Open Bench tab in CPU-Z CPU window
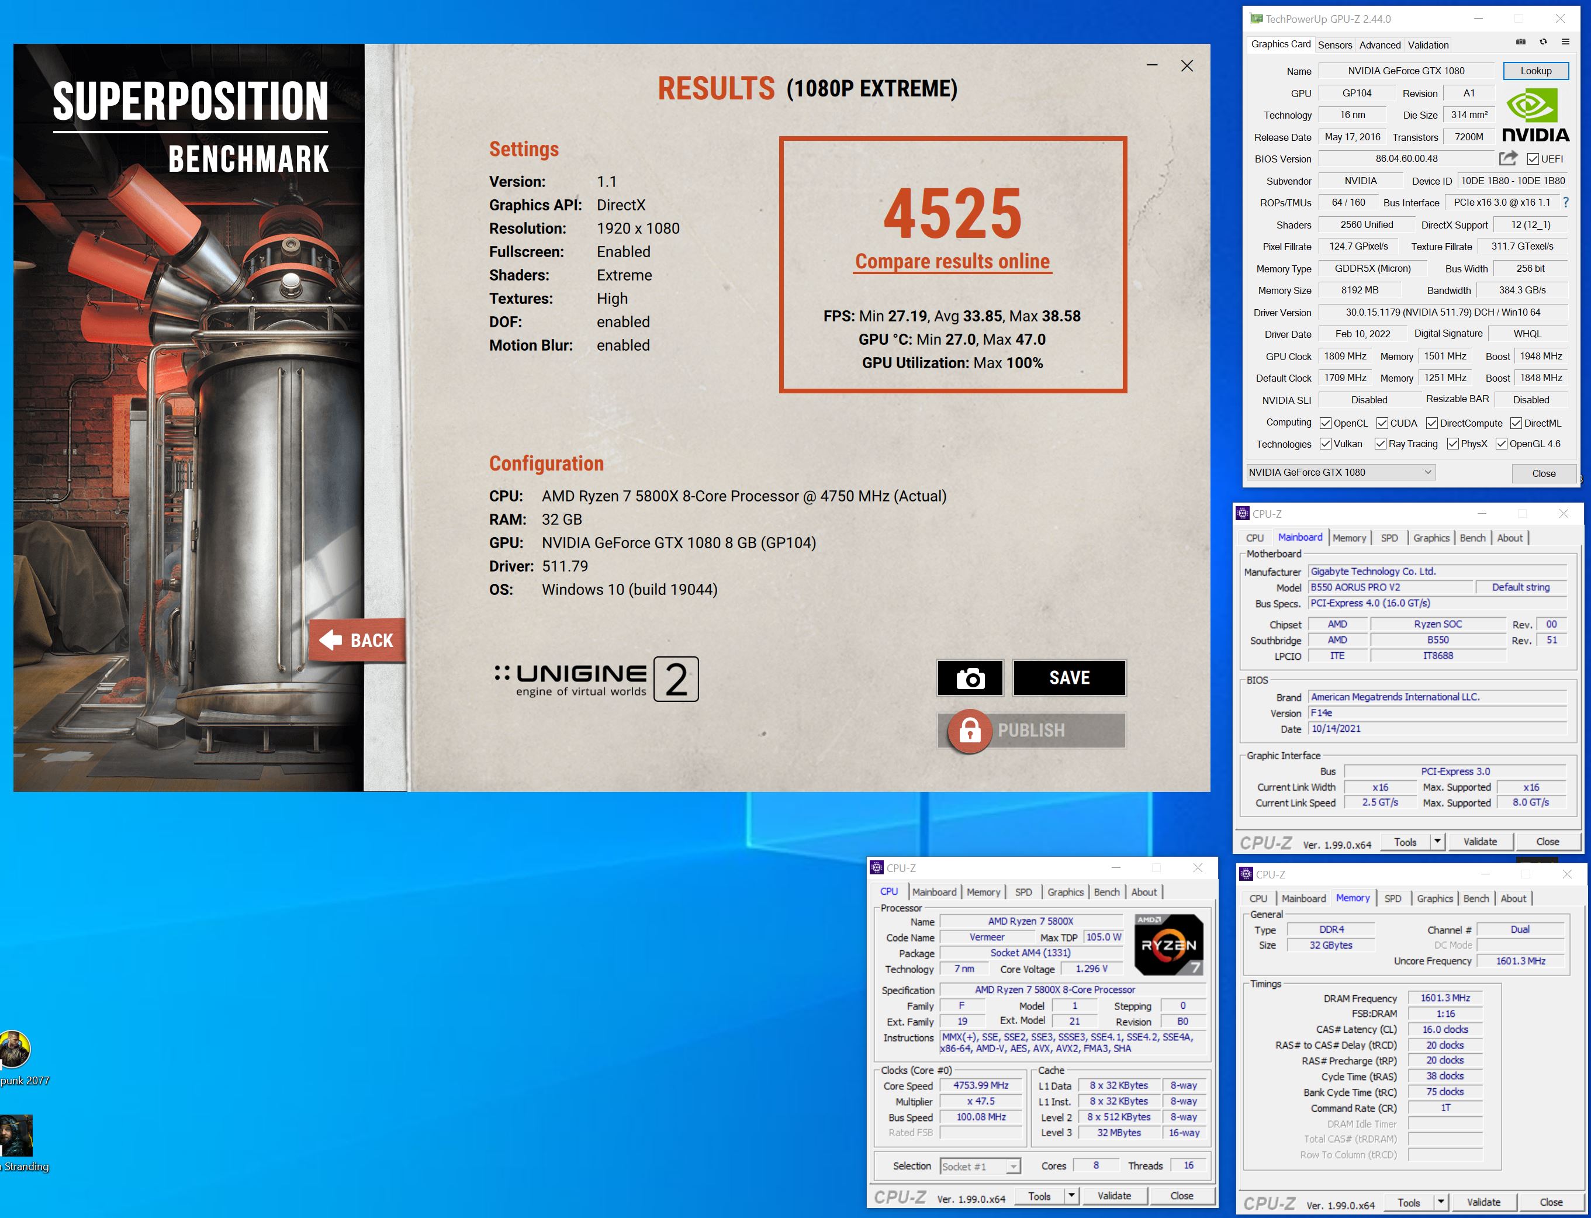1591x1218 pixels. click(1106, 892)
